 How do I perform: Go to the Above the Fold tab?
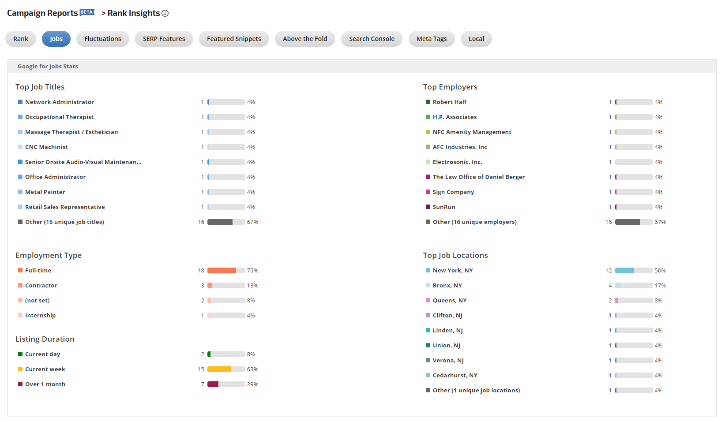click(x=305, y=39)
